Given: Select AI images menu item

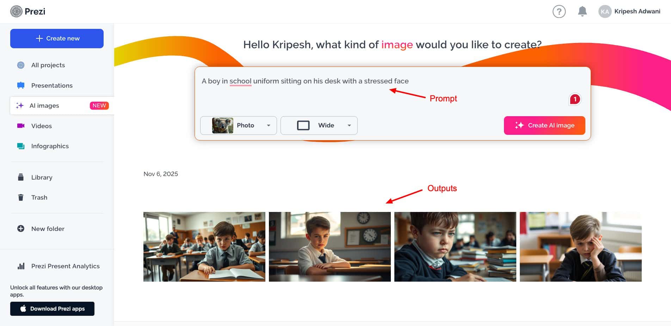Looking at the screenshot, I should click(x=44, y=106).
